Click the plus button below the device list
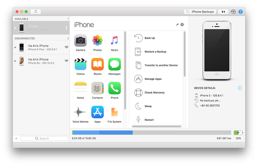258x166 pixels. (16, 138)
